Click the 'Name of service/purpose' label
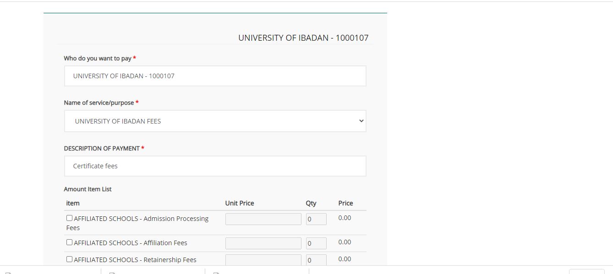This screenshot has width=613, height=274. 99,103
